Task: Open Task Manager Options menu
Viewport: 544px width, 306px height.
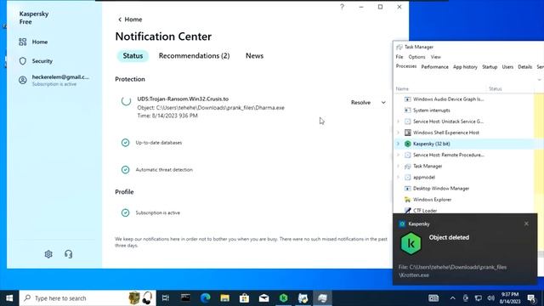Action: pos(416,57)
